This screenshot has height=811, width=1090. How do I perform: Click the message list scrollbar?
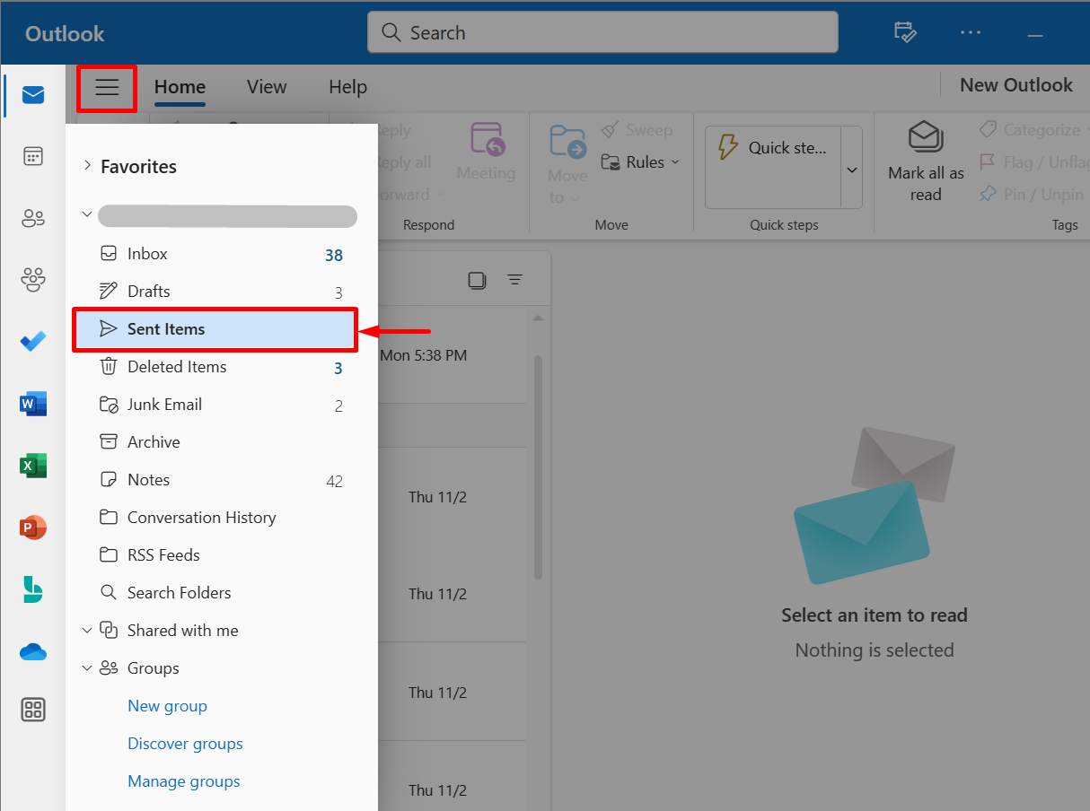[x=538, y=467]
